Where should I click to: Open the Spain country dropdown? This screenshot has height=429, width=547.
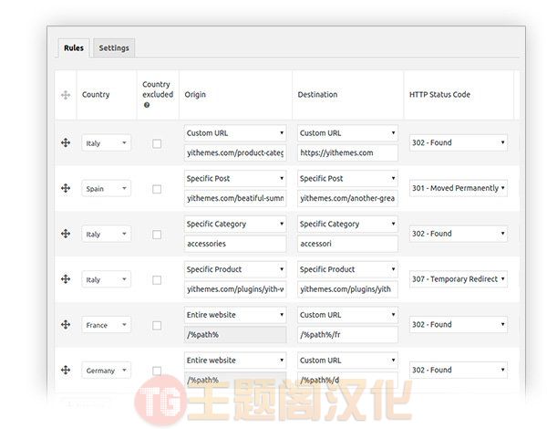(107, 188)
